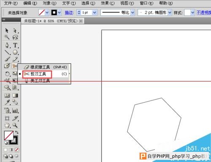Select the Selection (black arrow) tool
Screen dimensions: 211x162
click(x=7, y=30)
